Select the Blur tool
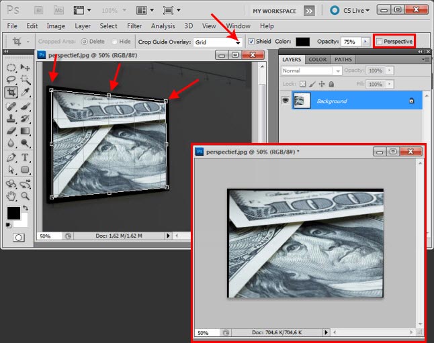This screenshot has width=434, height=343. click(x=11, y=143)
